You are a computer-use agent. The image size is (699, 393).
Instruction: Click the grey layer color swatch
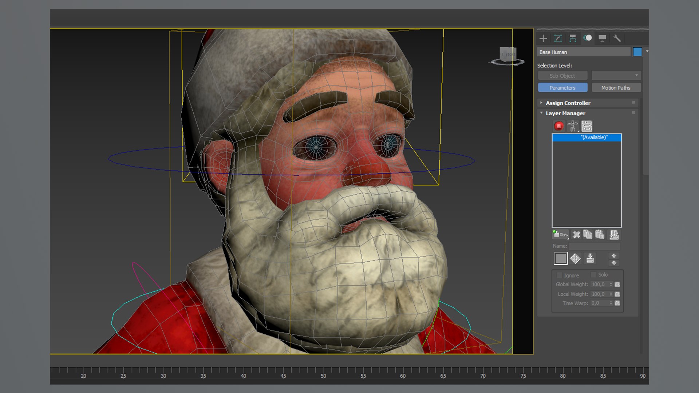[x=561, y=259]
